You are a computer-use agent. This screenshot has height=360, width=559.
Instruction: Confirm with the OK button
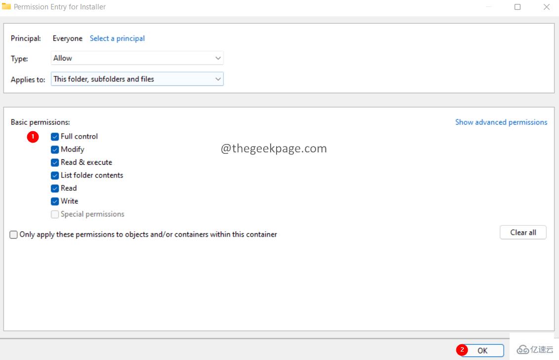[482, 350]
